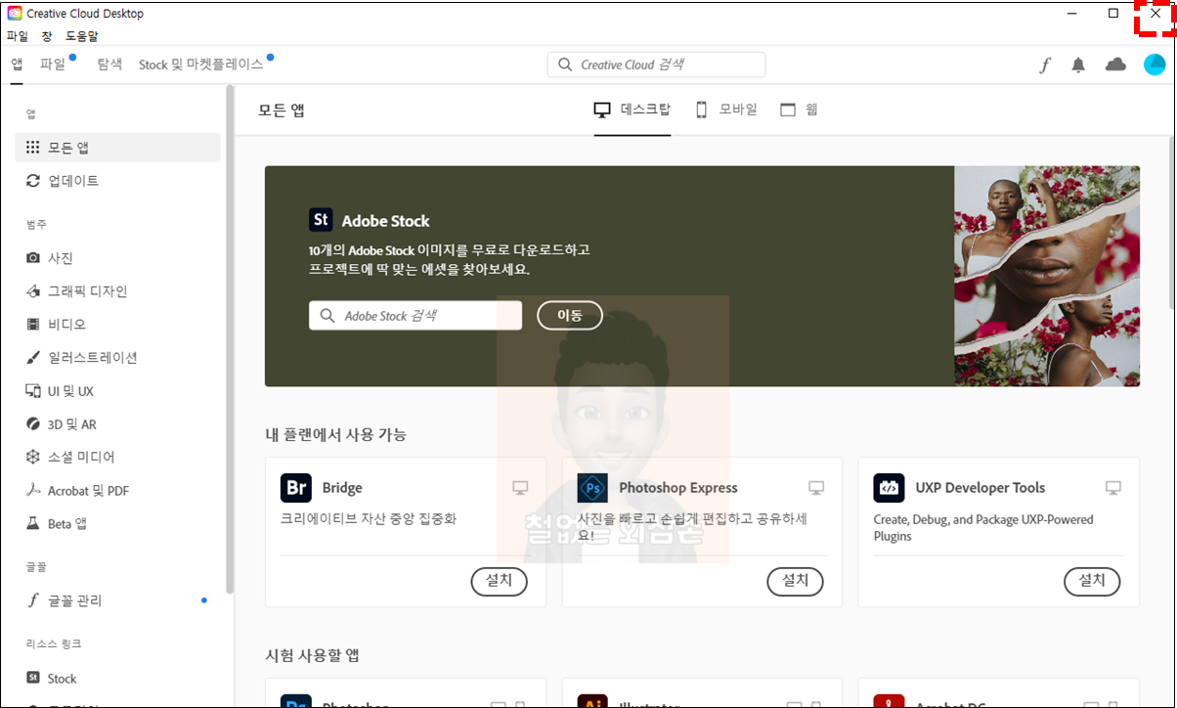Click the Adobe Stock 검색 field
Image resolution: width=1177 pixels, height=708 pixels.
(415, 316)
